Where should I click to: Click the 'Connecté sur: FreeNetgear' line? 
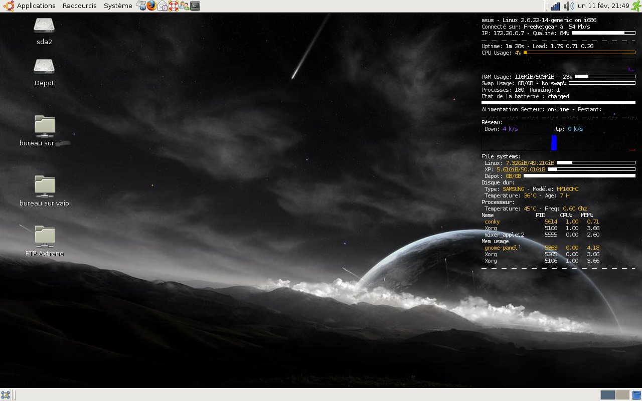coord(536,27)
